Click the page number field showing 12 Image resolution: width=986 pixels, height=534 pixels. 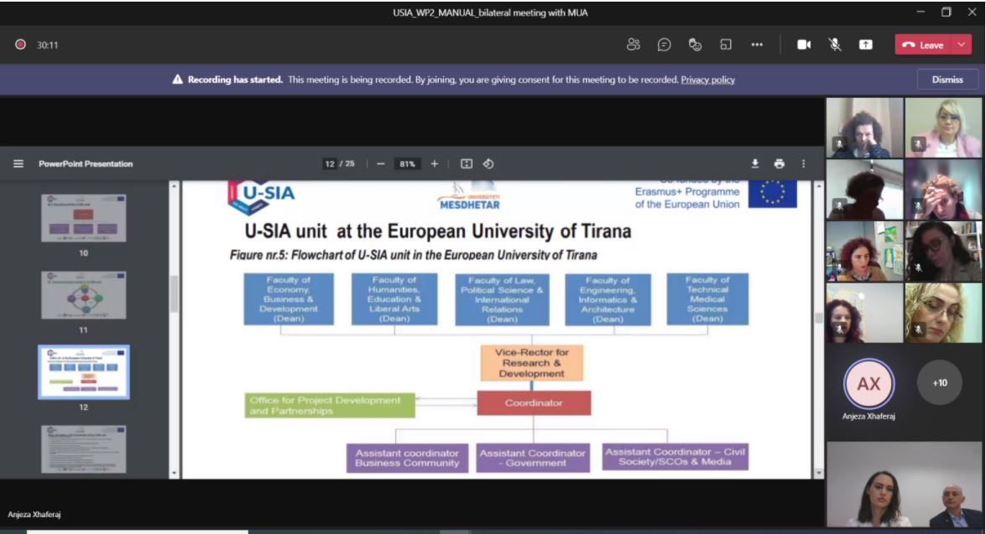point(330,164)
